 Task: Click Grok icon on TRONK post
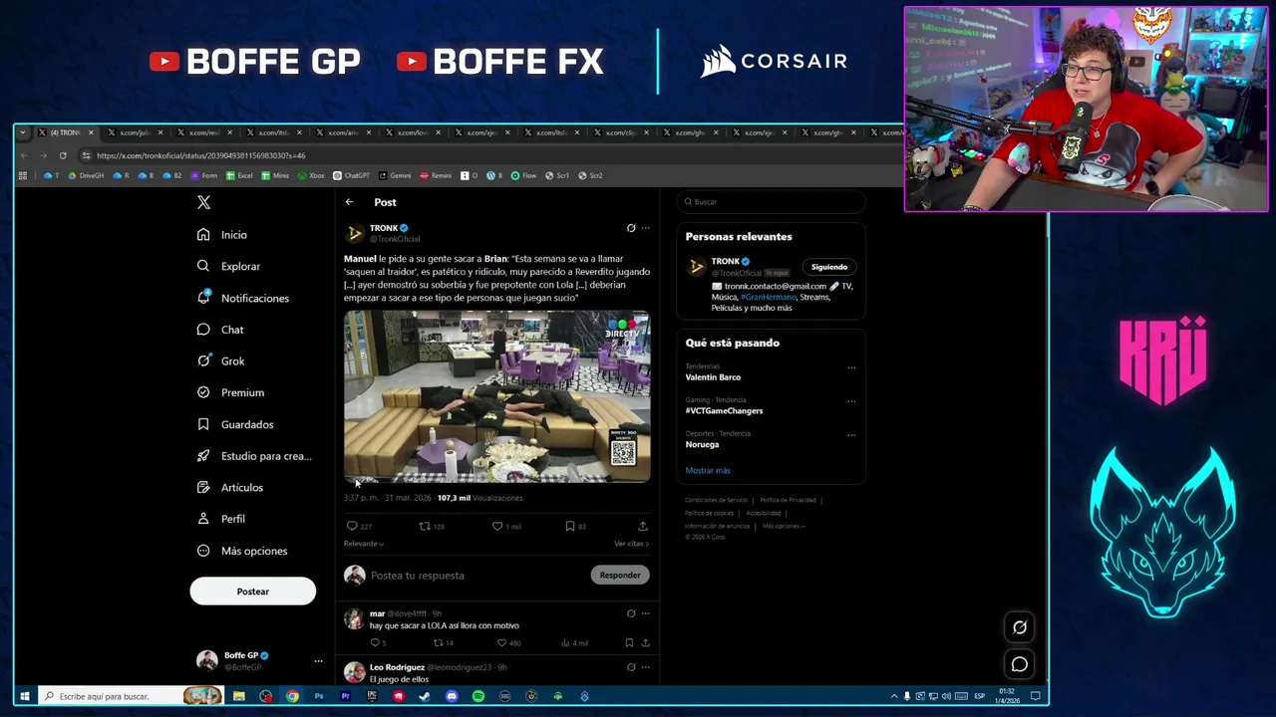point(631,228)
